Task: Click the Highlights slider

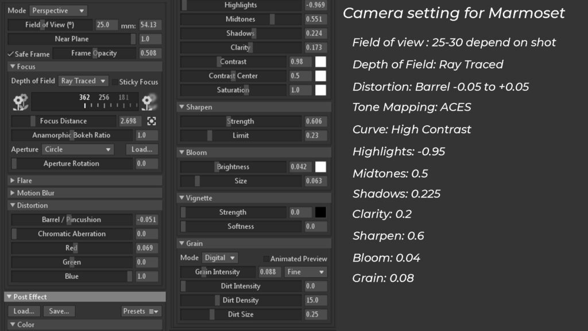Action: 241,5
